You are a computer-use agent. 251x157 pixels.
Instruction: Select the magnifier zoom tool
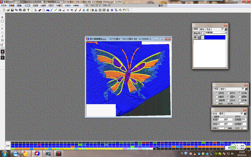(128, 10)
